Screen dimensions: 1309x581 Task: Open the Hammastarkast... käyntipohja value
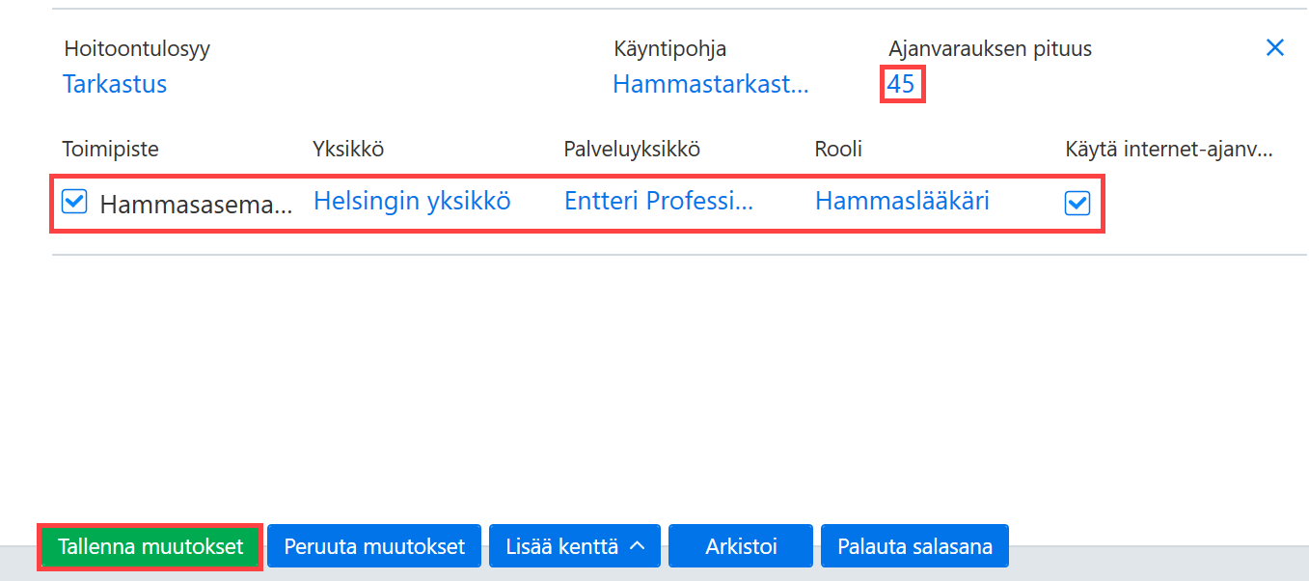coord(711,84)
